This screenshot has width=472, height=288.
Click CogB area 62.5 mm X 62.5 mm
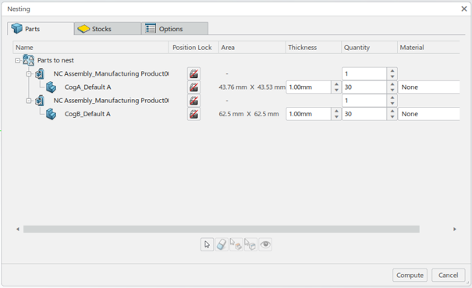pyautogui.click(x=249, y=114)
